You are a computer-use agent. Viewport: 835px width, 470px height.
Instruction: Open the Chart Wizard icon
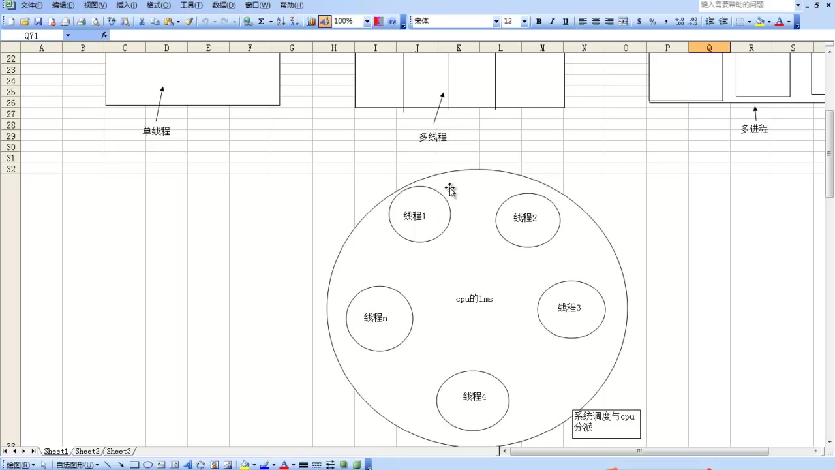[x=311, y=22]
